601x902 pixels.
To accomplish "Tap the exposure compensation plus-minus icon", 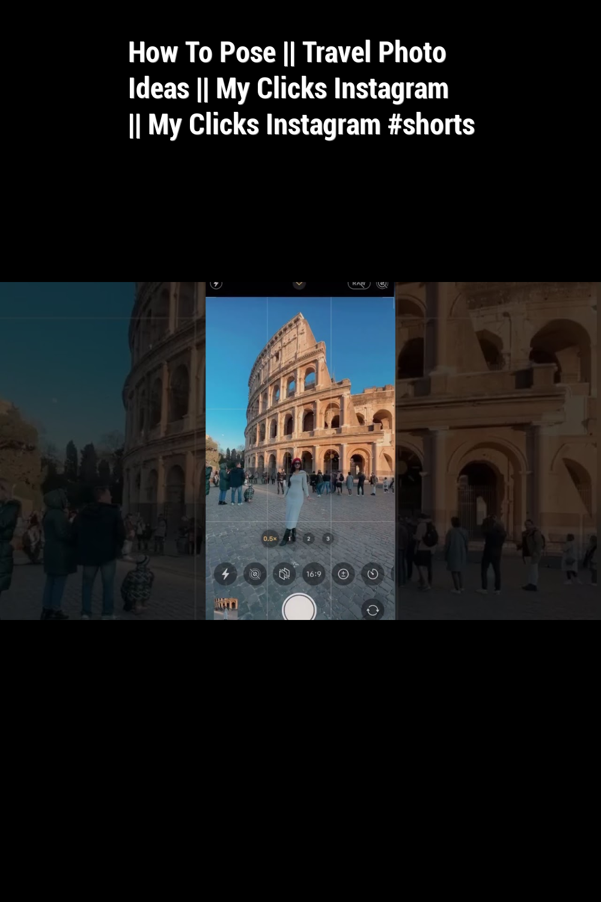I will [343, 574].
